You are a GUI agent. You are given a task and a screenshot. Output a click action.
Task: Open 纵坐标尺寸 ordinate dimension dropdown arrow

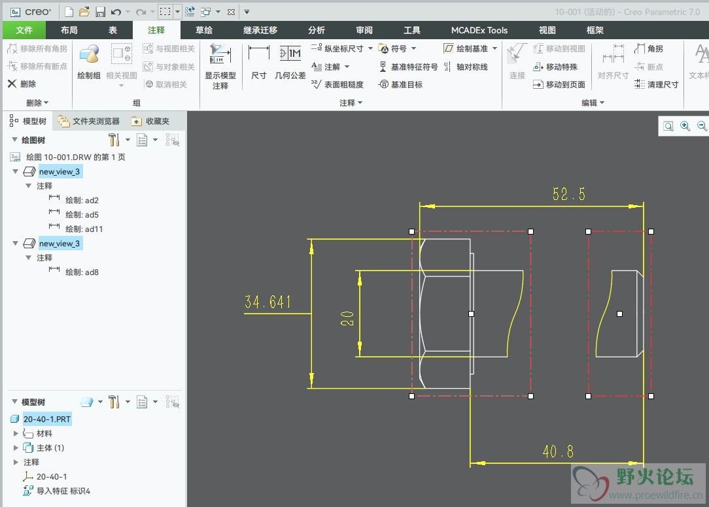pyautogui.click(x=370, y=48)
